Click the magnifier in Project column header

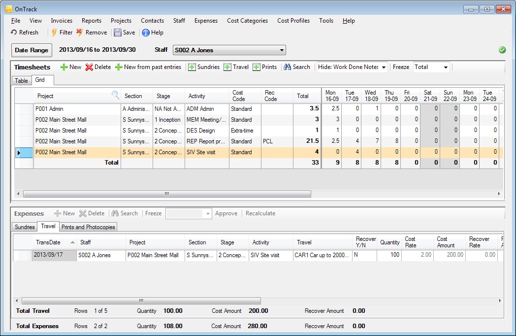coord(115,95)
